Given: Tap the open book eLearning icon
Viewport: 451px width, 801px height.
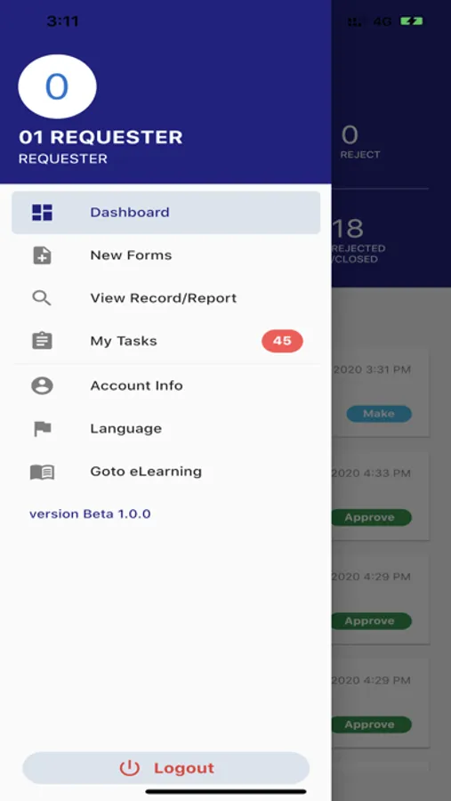Looking at the screenshot, I should click(42, 472).
